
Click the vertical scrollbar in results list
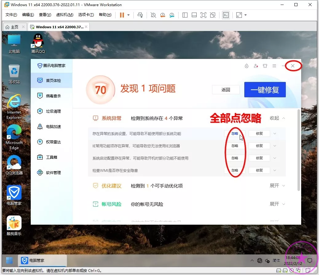(298, 150)
